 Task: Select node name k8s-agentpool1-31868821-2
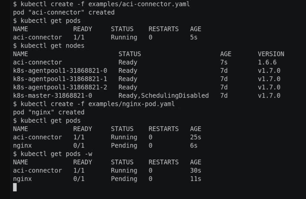(x=60, y=87)
